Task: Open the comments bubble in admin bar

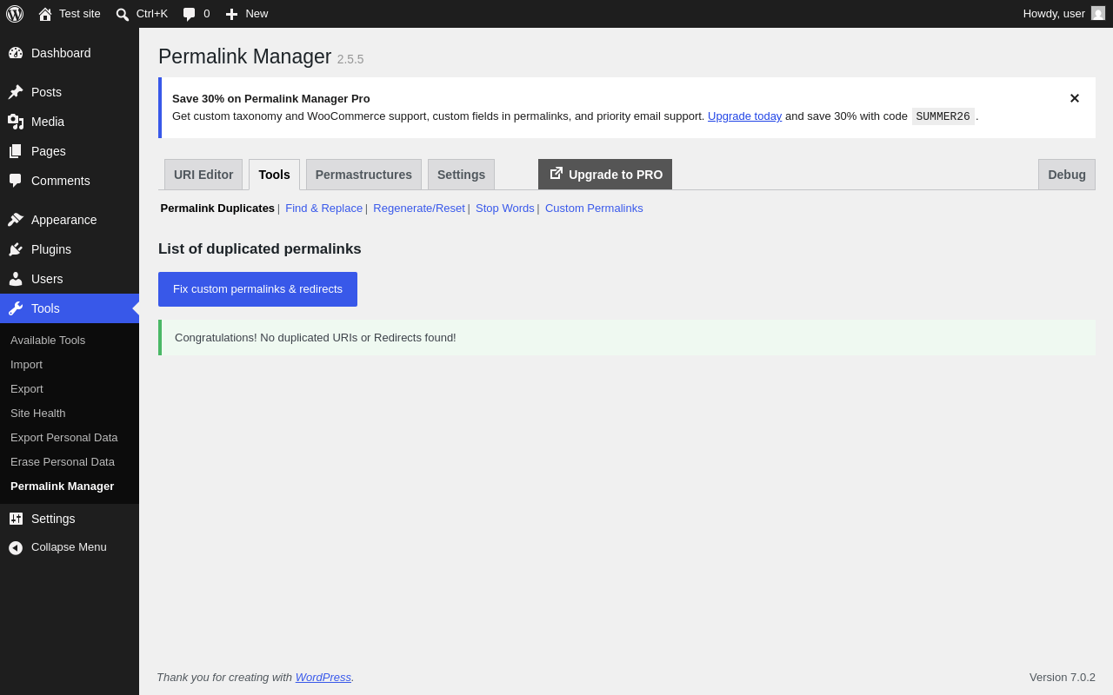Action: [190, 14]
